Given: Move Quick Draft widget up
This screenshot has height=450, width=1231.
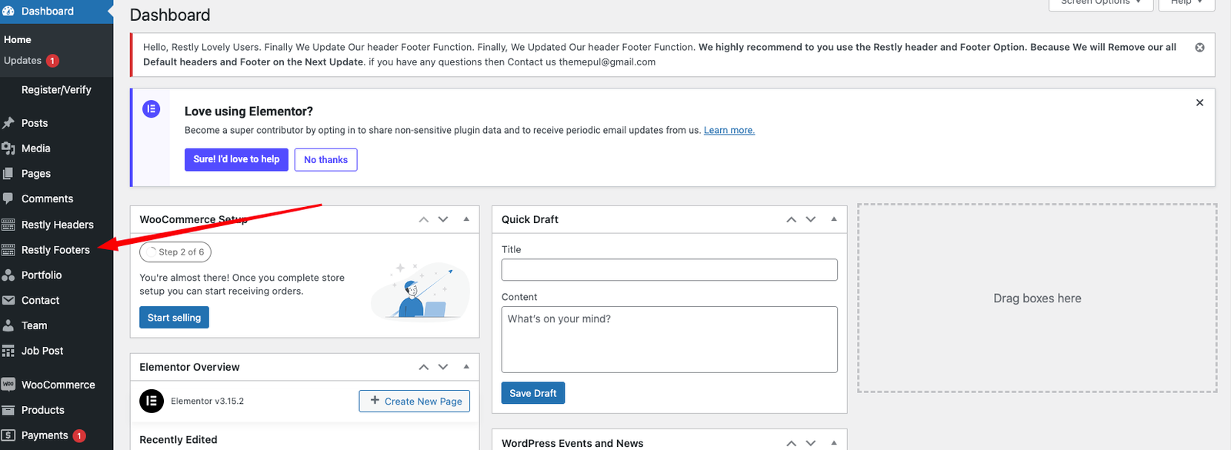Looking at the screenshot, I should (791, 219).
